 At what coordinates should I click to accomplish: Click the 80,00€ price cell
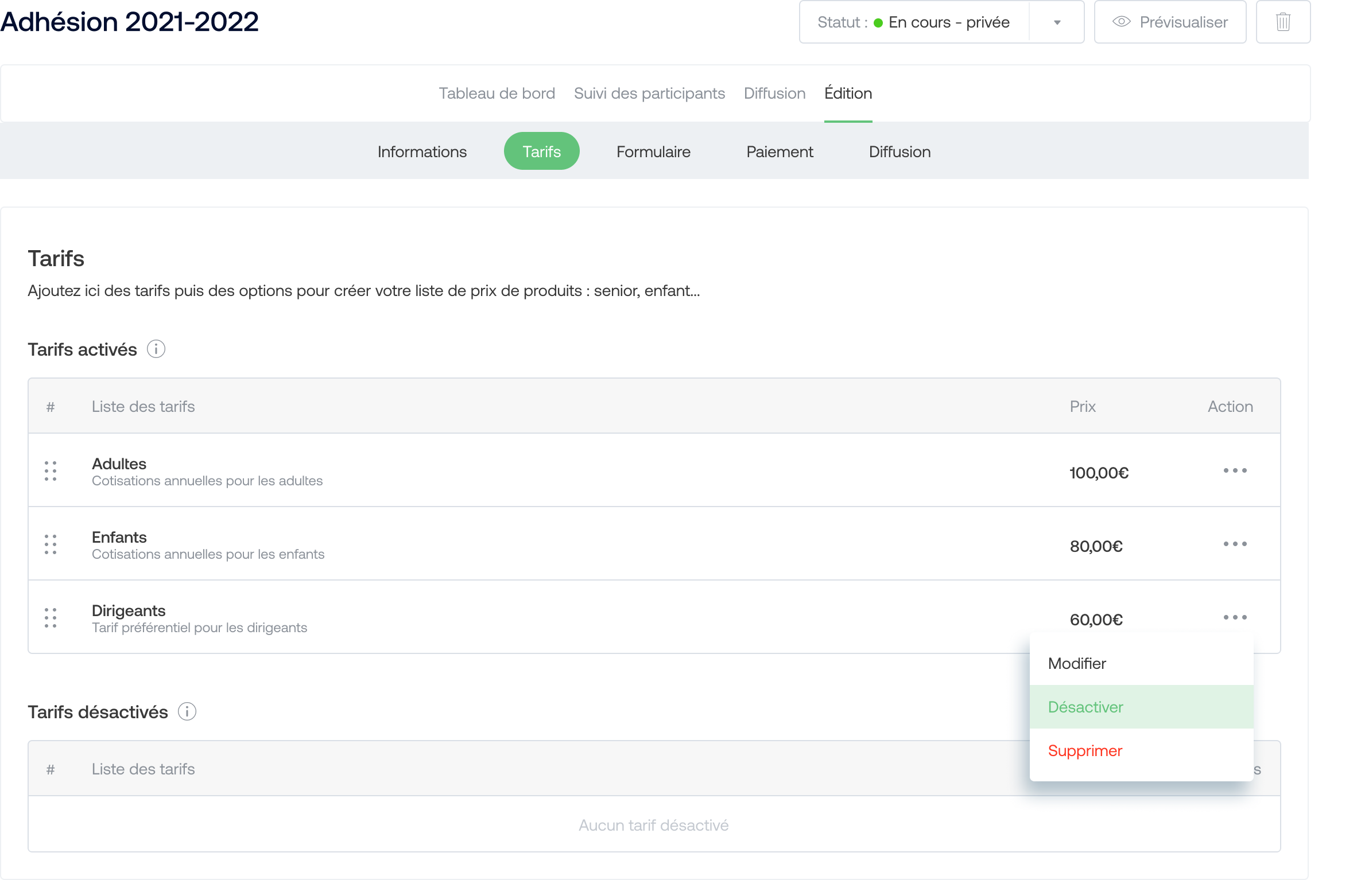[x=1096, y=546]
